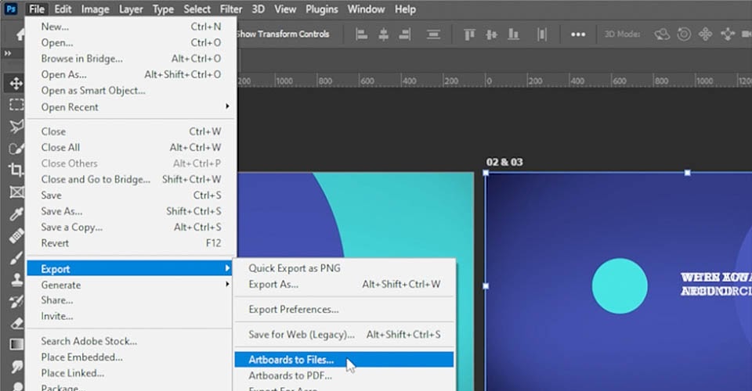The width and height of the screenshot is (752, 391).
Task: Open the Export submenu entry
Action: tap(129, 269)
